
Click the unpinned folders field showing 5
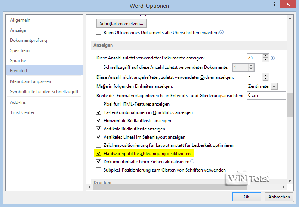[x=255, y=77]
